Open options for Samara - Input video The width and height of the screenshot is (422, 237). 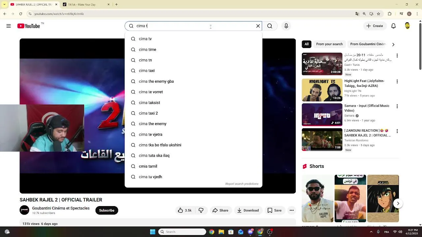[397, 106]
